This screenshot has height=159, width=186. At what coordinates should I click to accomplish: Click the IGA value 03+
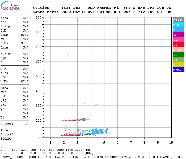160,12
